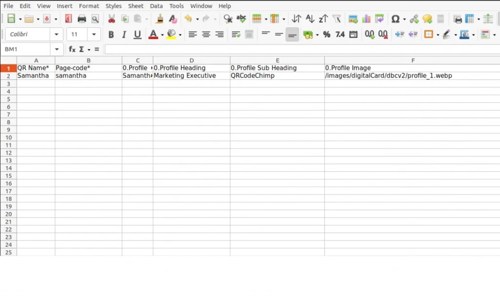This screenshot has height=300, width=500.
Task: Open the Calibri font name dropdown
Action: pos(57,35)
